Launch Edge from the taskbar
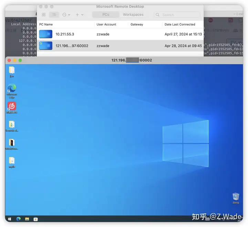The height and width of the screenshot is (227, 248). [x=19, y=219]
